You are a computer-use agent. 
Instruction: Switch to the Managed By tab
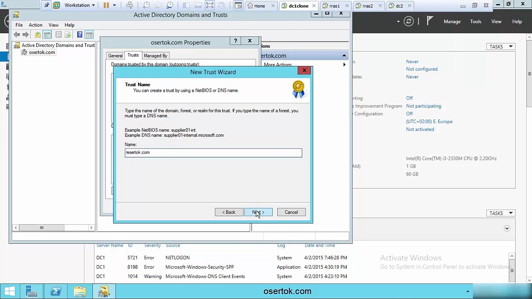(x=155, y=56)
